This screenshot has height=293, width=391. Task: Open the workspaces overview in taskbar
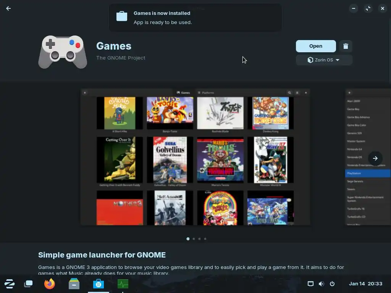(28, 284)
